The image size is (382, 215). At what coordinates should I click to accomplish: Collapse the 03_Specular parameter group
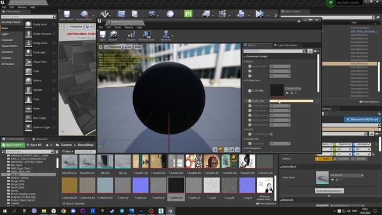245,139
